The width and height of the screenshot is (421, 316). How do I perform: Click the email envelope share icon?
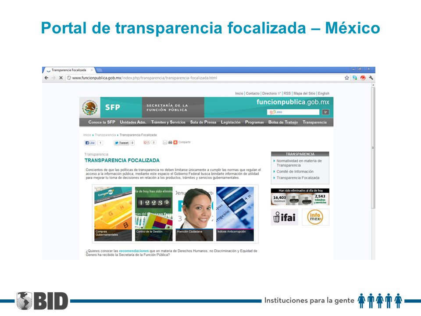(165, 142)
